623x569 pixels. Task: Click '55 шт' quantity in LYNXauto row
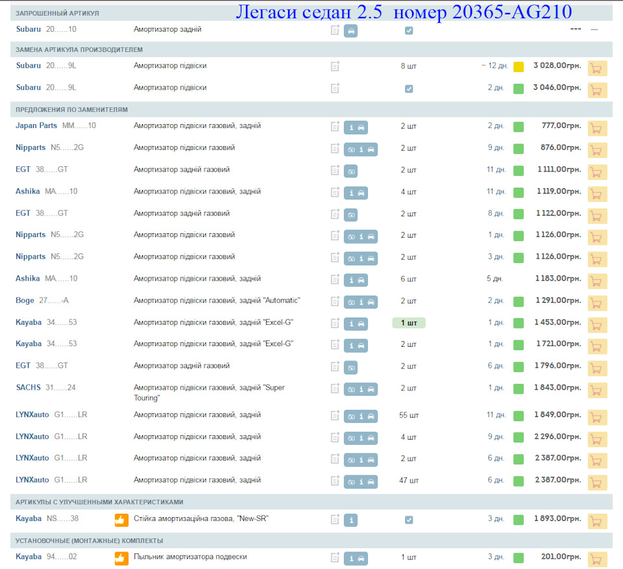(409, 415)
